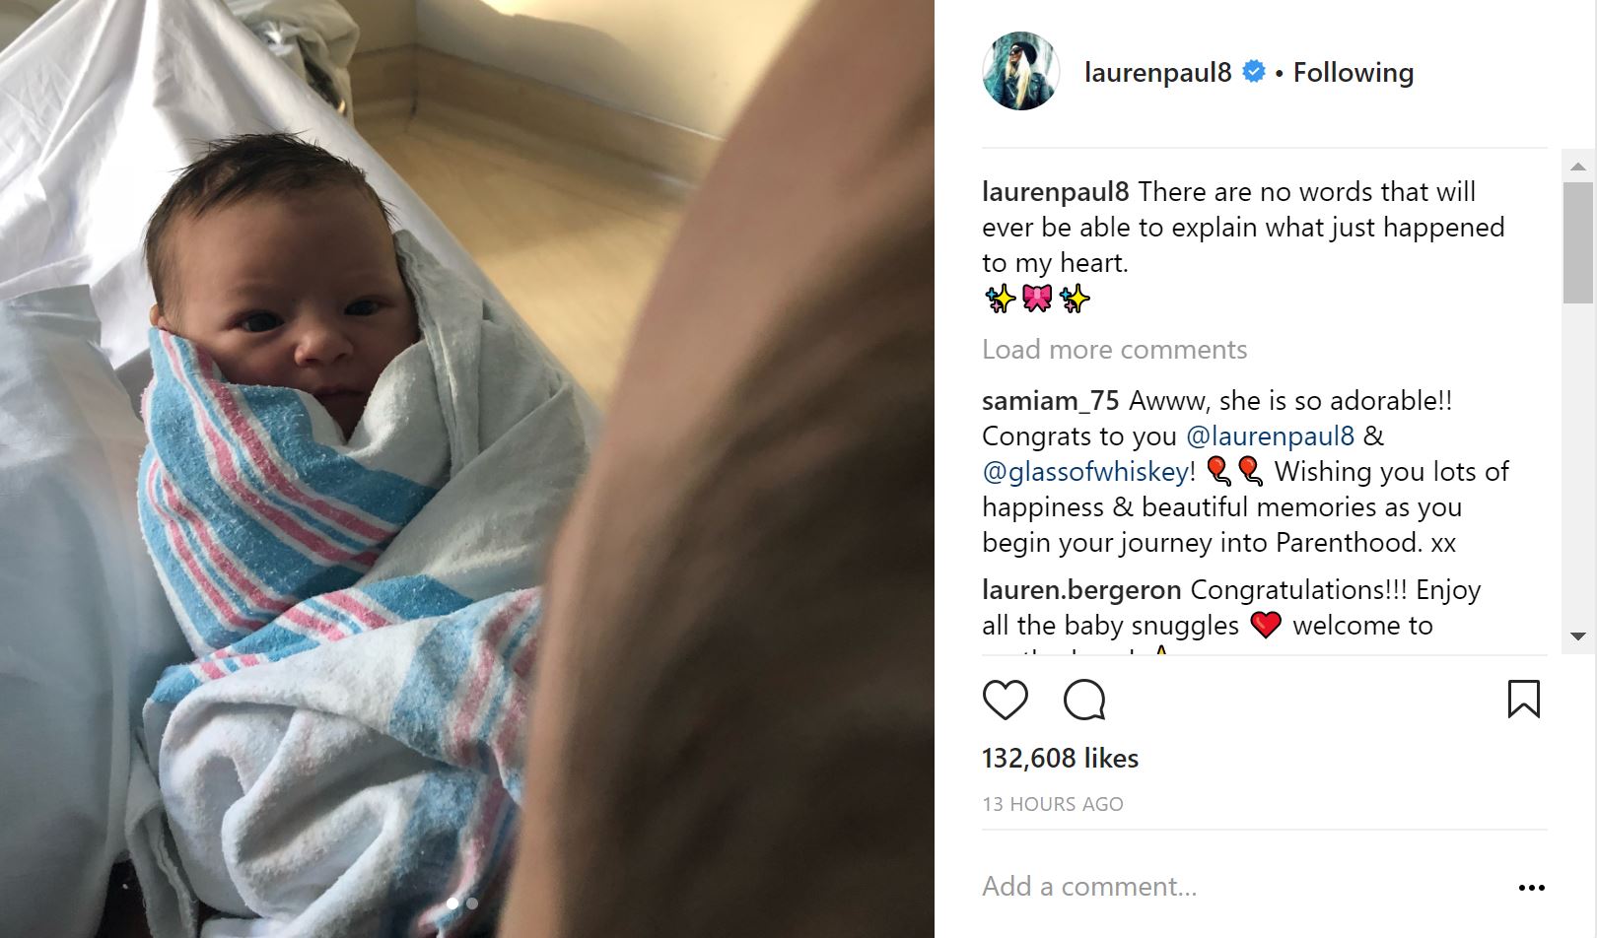
Task: Open the three-dot more options menu
Action: (1531, 888)
